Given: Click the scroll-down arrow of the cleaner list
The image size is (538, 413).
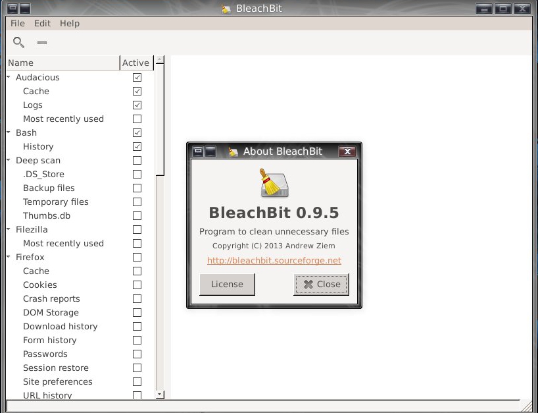Looking at the screenshot, I should tap(159, 395).
